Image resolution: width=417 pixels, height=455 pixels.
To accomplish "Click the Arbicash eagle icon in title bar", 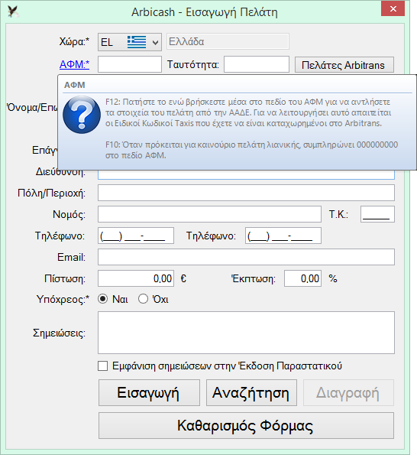I will (x=13, y=11).
